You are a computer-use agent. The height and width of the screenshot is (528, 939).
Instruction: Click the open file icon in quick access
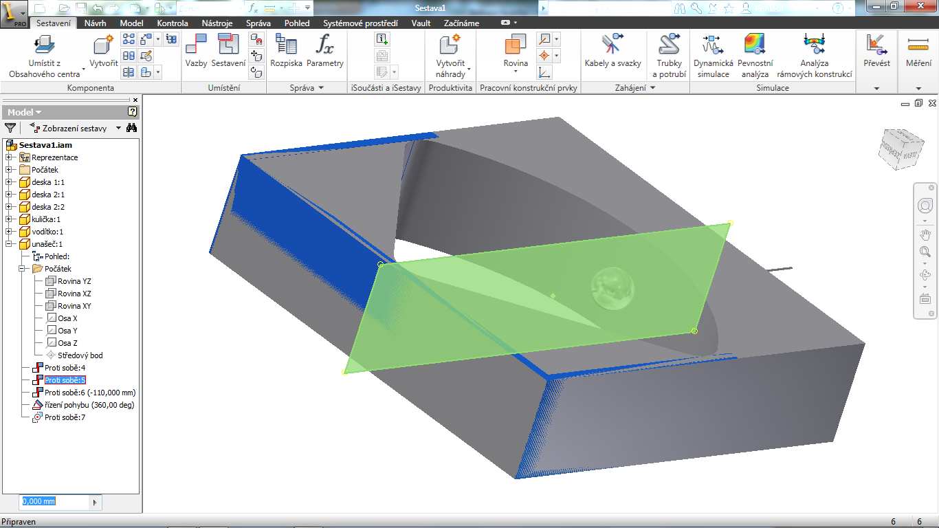[x=65, y=8]
